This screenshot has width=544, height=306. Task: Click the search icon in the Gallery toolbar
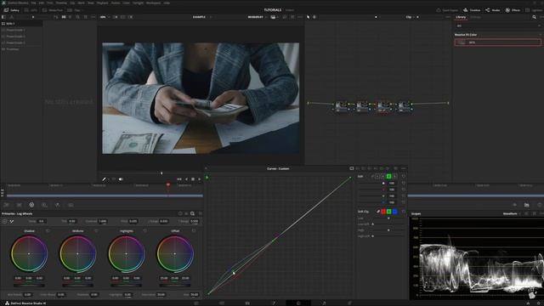coord(77,17)
